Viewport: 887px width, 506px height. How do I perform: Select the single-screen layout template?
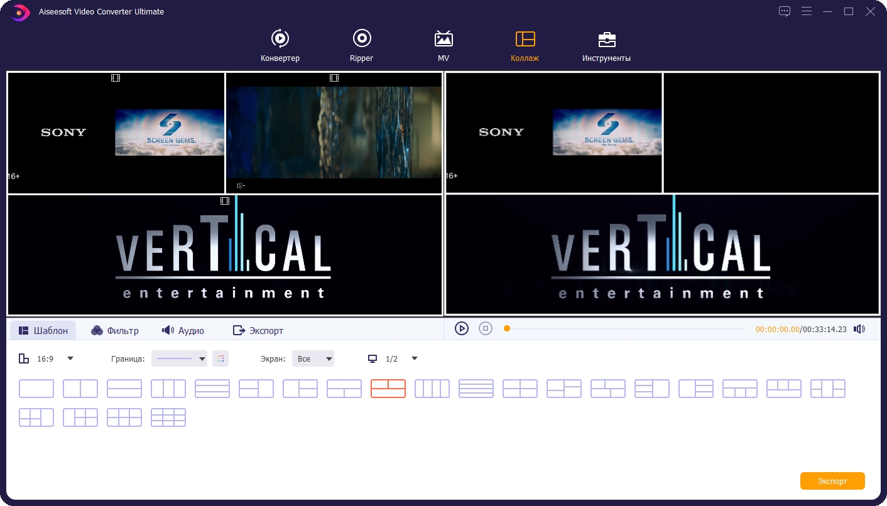click(x=36, y=389)
